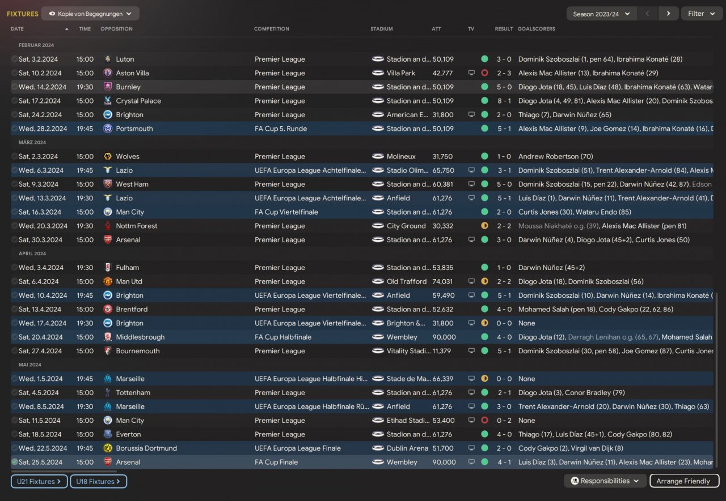Click the red loss indicator for Aston Villa
726x501 pixels.
pos(484,73)
